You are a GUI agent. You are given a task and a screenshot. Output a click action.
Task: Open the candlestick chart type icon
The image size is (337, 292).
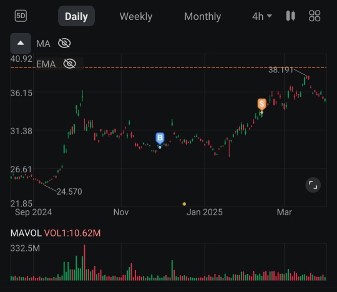click(x=291, y=16)
